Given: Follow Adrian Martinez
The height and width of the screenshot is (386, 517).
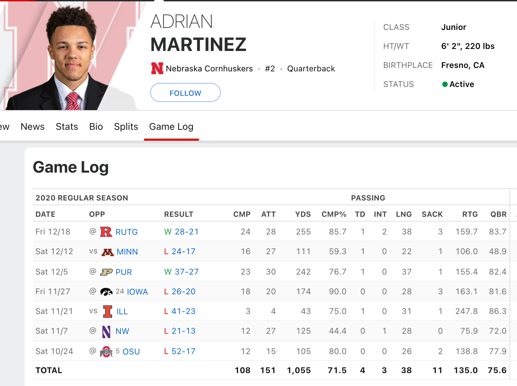Looking at the screenshot, I should (x=185, y=92).
